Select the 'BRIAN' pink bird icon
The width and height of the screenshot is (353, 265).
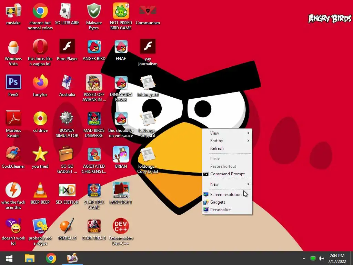pyautogui.click(x=121, y=154)
